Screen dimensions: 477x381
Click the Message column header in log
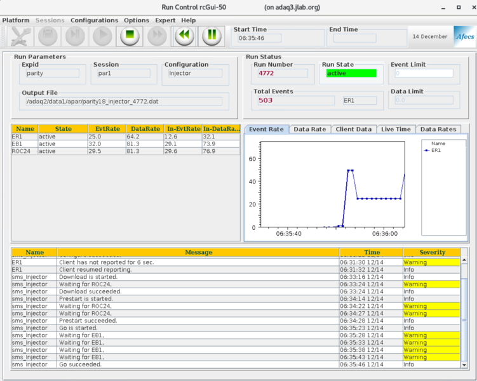(198, 252)
